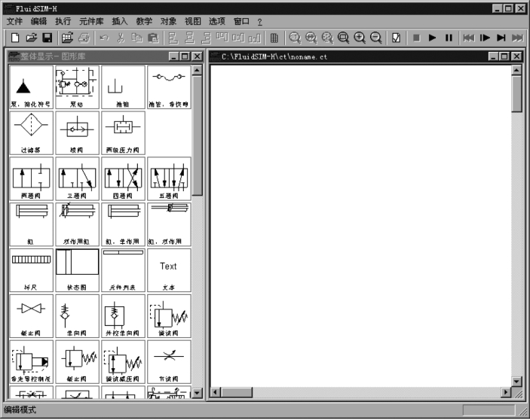Pause simulation with the Pause button
This screenshot has width=530, height=420.
(x=449, y=38)
